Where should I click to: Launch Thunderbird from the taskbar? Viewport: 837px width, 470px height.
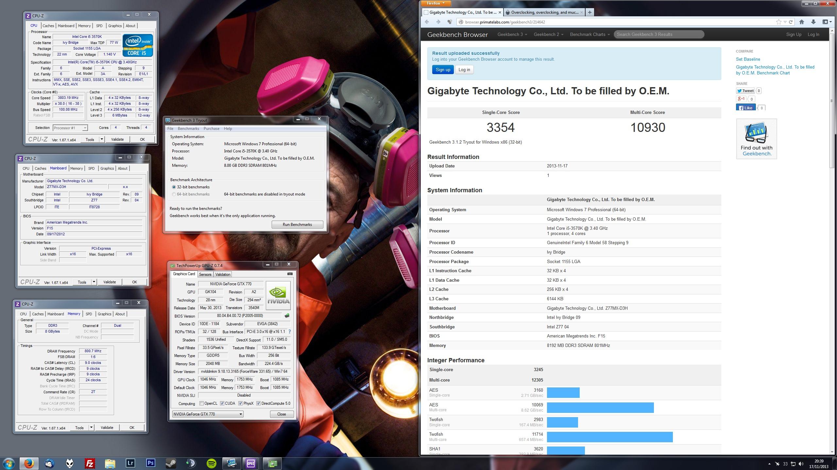(49, 463)
